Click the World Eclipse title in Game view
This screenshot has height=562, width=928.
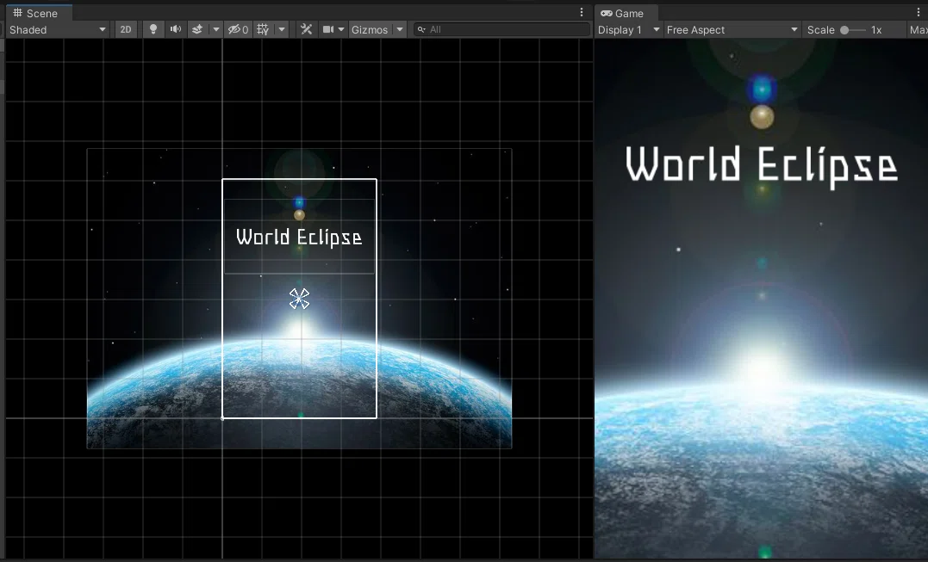762,166
